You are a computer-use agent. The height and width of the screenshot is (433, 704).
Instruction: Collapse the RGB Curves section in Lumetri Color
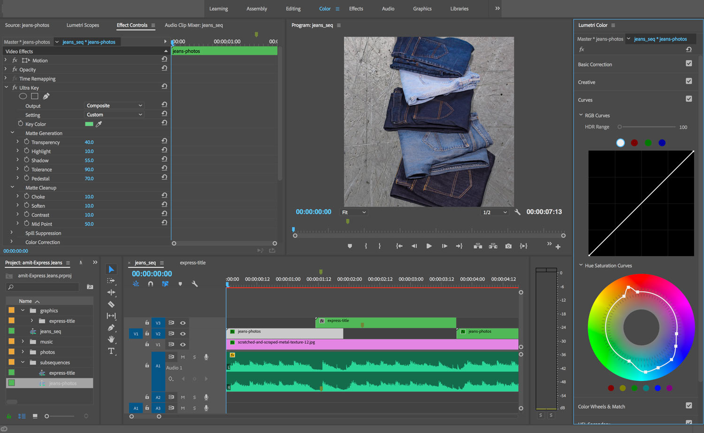point(581,115)
